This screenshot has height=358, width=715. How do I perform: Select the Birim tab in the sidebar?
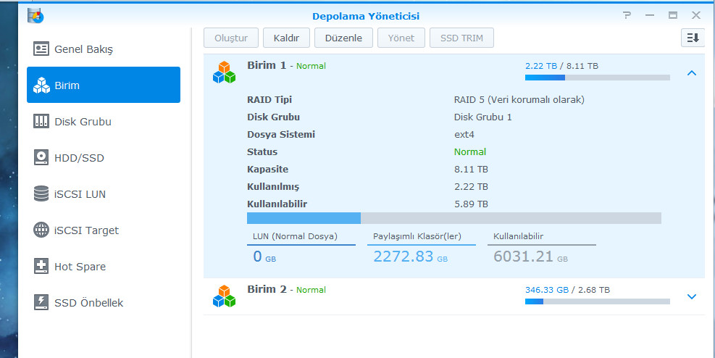pyautogui.click(x=104, y=86)
